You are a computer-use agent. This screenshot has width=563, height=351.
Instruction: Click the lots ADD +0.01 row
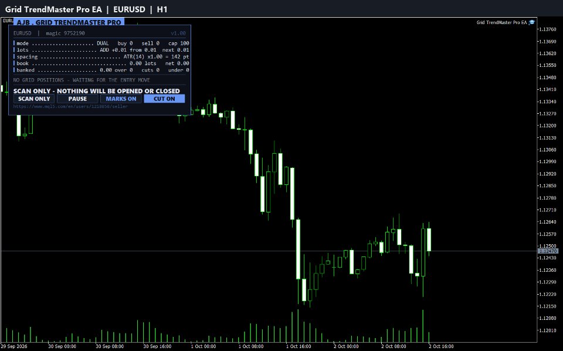point(101,50)
